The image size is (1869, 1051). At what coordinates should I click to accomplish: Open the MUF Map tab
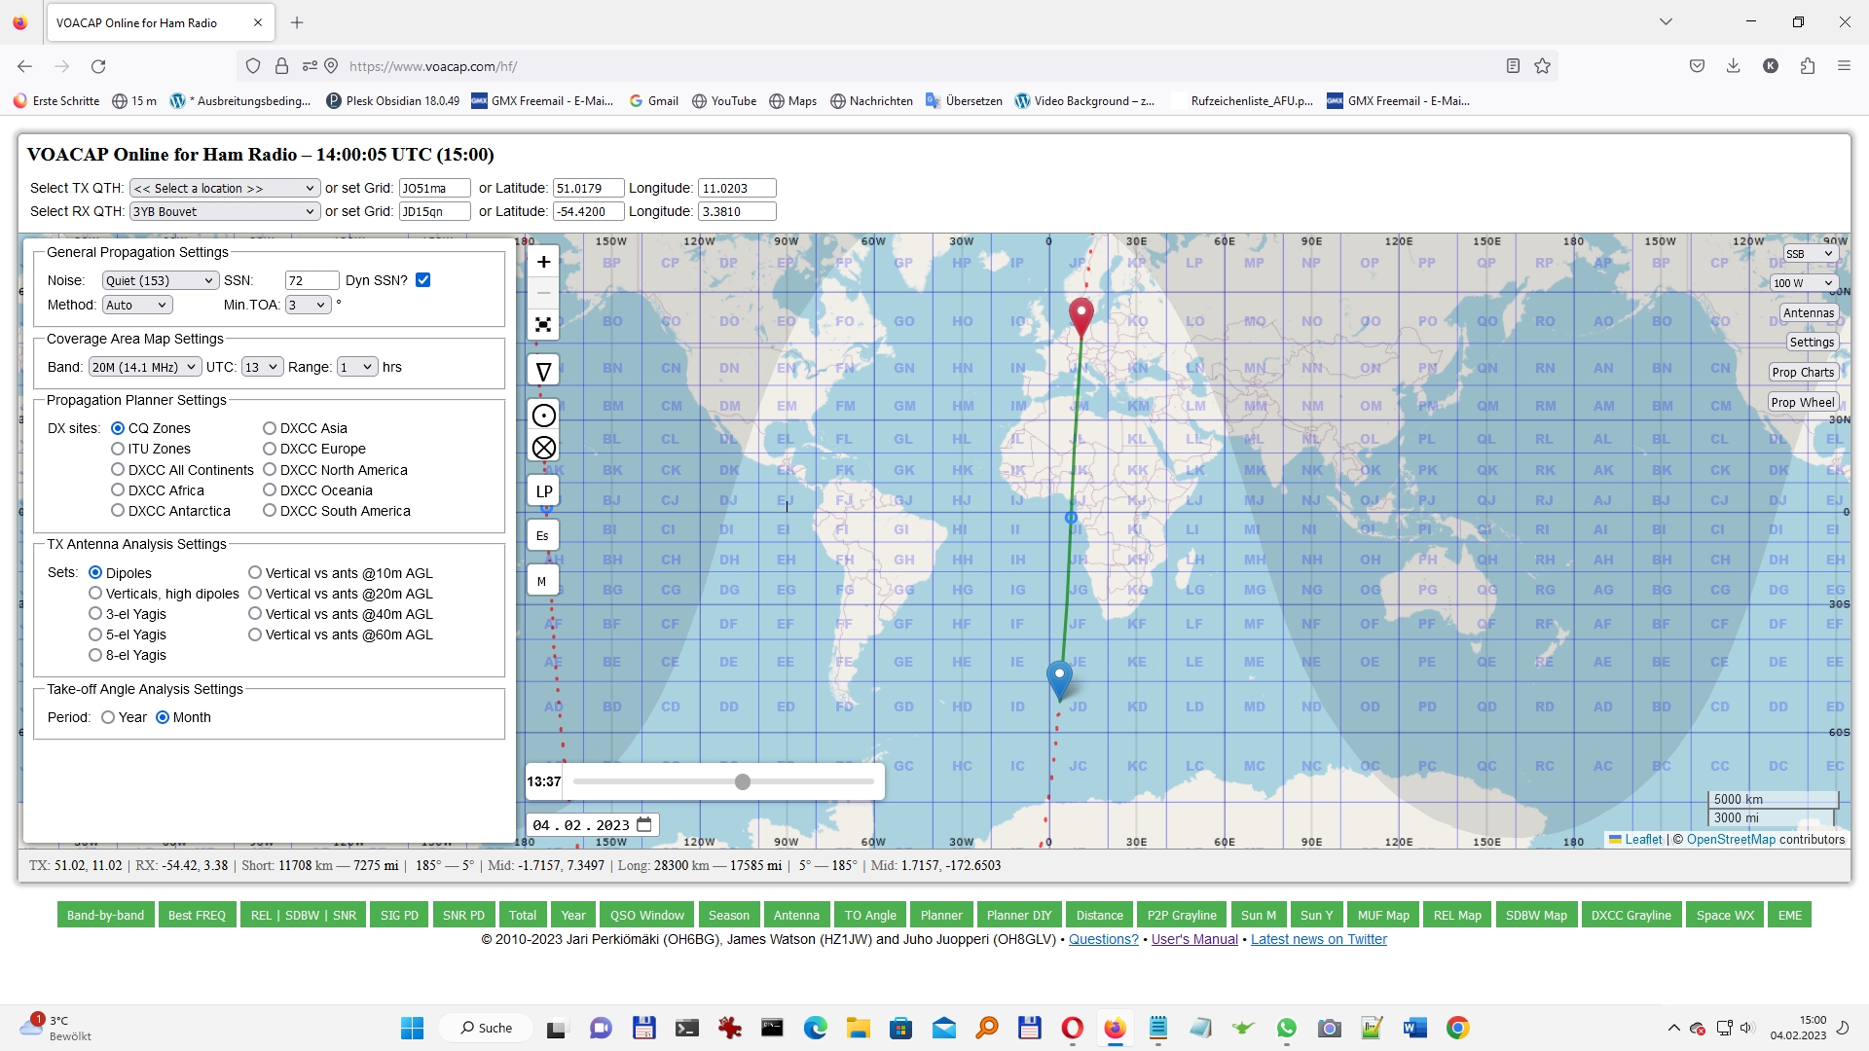[x=1382, y=915]
